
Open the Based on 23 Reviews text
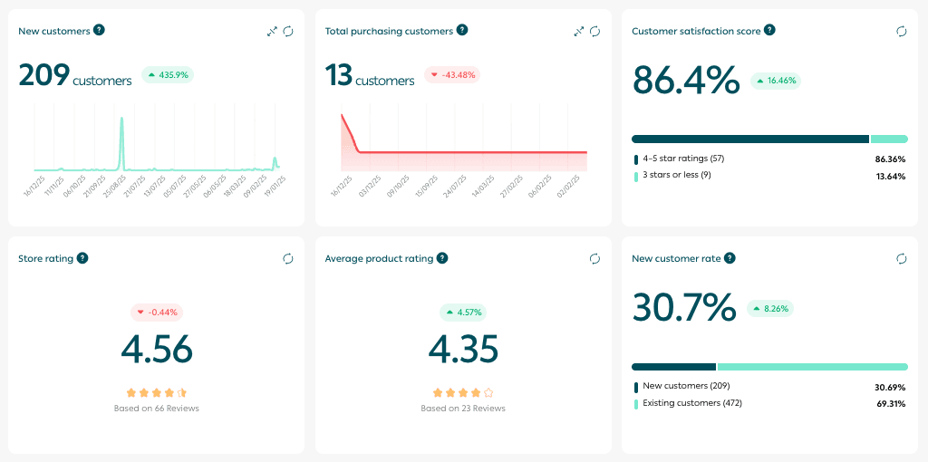pyautogui.click(x=463, y=409)
